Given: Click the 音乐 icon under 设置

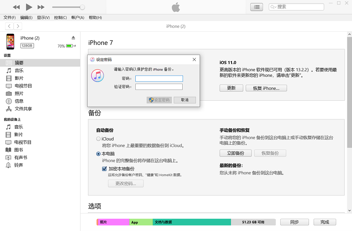Looking at the screenshot, I should pyautogui.click(x=9, y=71).
